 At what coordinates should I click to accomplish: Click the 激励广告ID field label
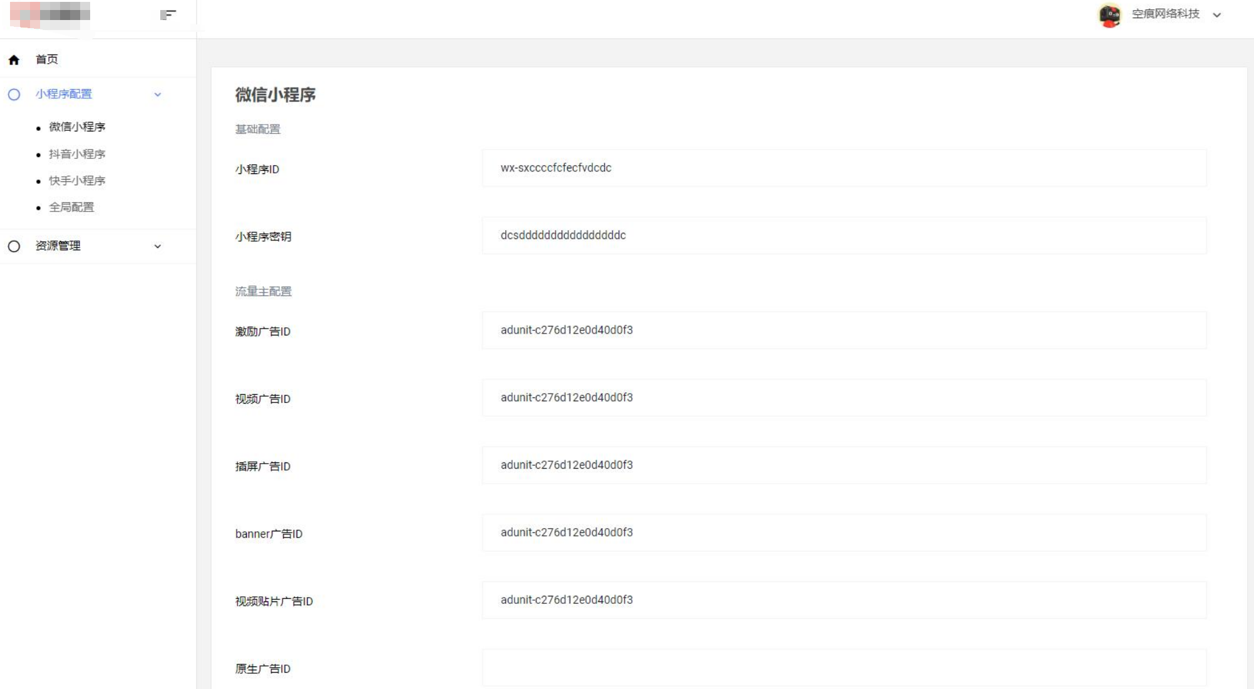click(263, 332)
